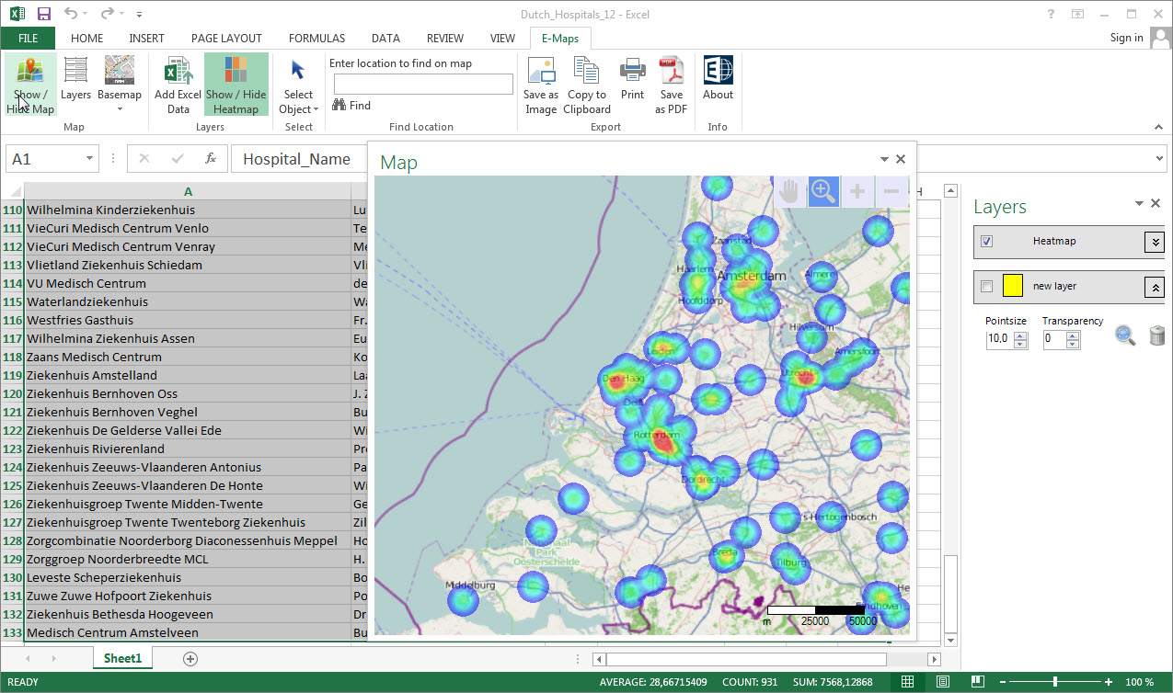
Task: Uncheck the Heatmap layer visibility
Action: tap(987, 242)
